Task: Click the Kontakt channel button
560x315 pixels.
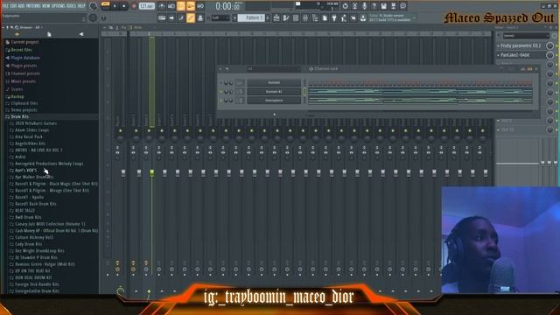Action: [x=274, y=82]
